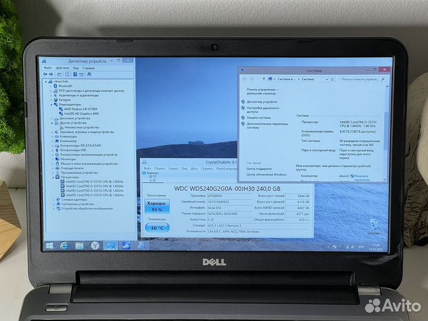The width and height of the screenshot is (428, 321).
Task: Expand the Сетевые адаптеры node
Action: click(53, 200)
